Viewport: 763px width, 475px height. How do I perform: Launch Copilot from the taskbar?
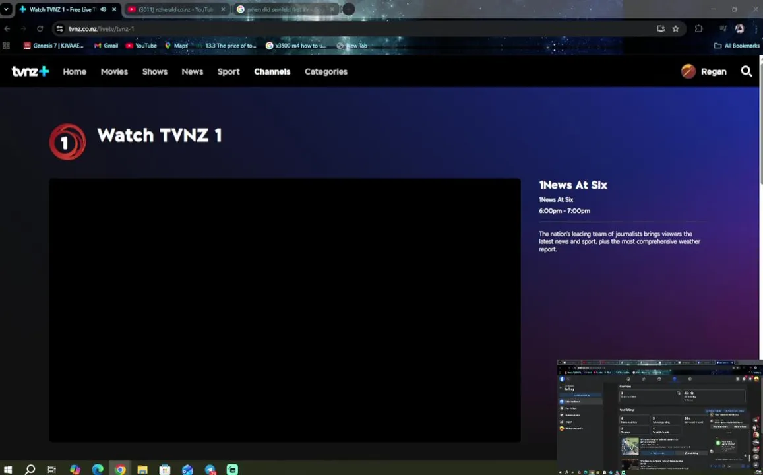point(75,469)
